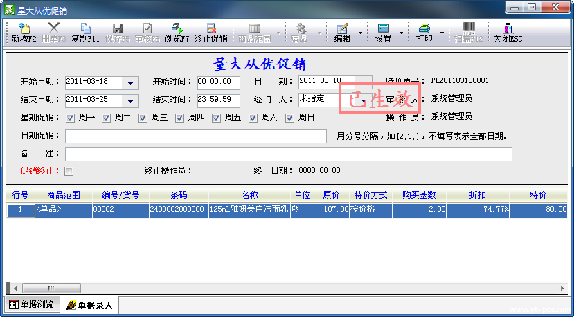The height and width of the screenshot is (317, 574).
Task: Click the 特价方式 column header
Action: coord(370,195)
